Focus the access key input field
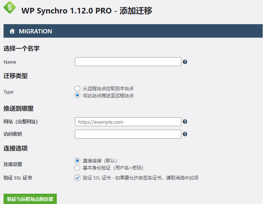 click(128, 134)
